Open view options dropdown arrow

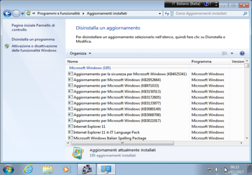232,53
